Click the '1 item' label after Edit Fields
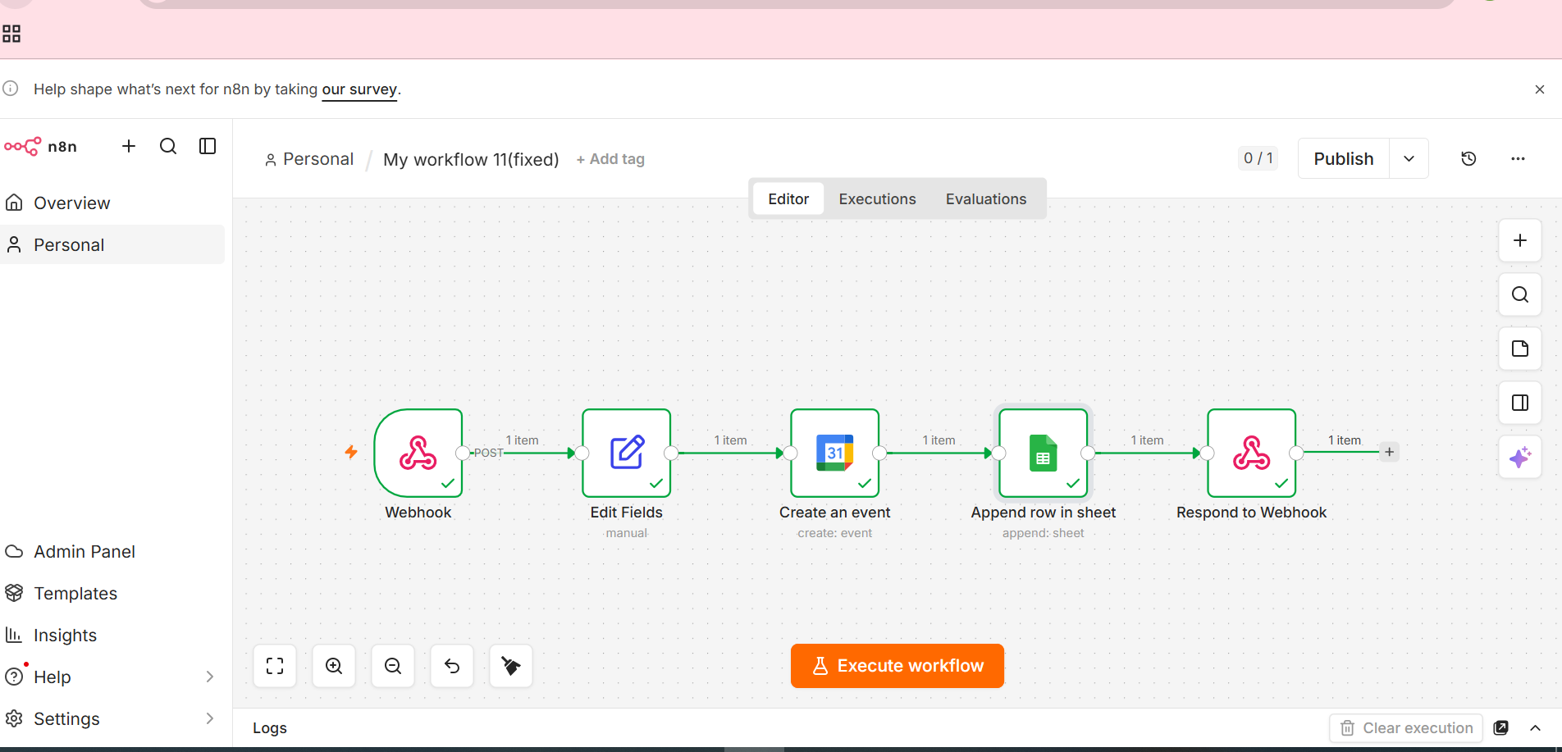 (x=730, y=440)
